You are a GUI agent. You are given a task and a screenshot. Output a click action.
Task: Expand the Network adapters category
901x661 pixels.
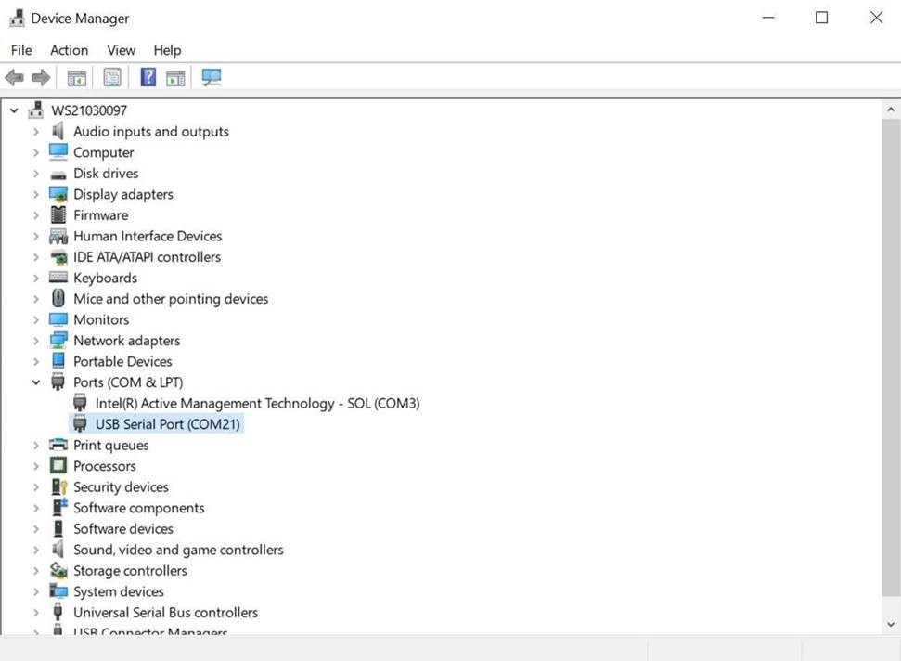click(36, 341)
